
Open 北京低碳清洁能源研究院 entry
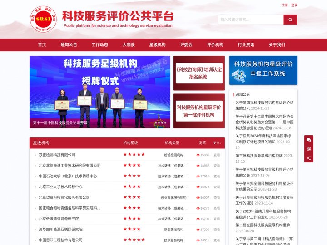59,219
